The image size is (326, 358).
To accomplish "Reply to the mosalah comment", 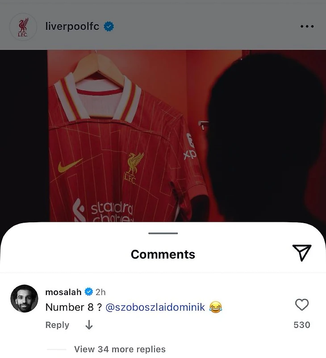I will point(57,325).
